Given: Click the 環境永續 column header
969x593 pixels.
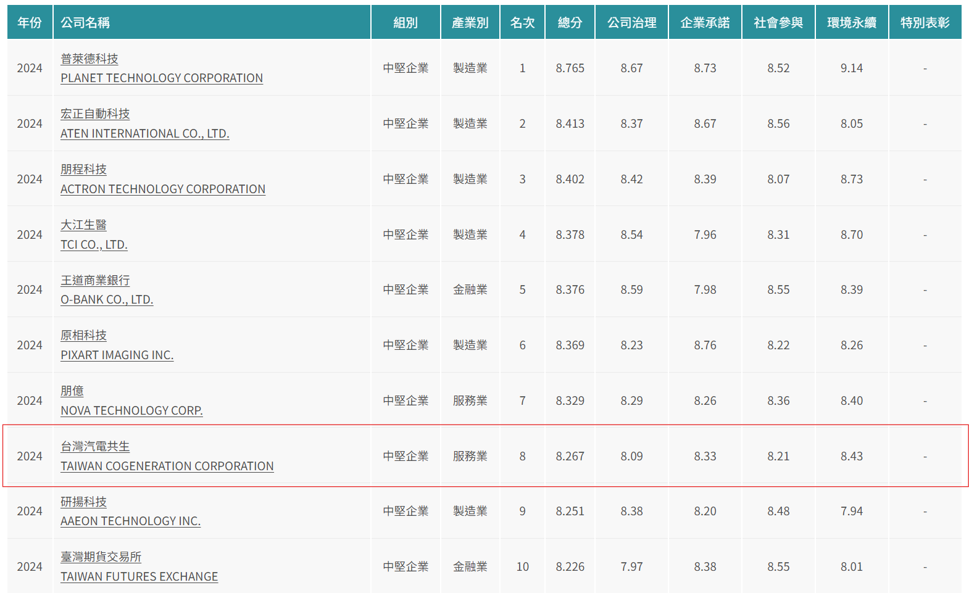Looking at the screenshot, I should 851,23.
